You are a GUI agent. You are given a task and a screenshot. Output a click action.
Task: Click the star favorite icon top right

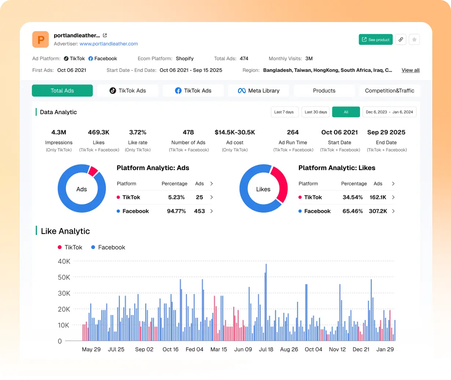[x=414, y=39]
